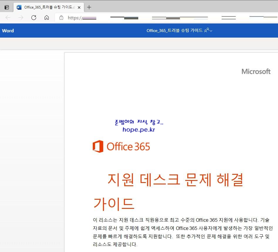This screenshot has height=252, width=278.
Task: Click the Word app name in header
Action: coord(8,31)
